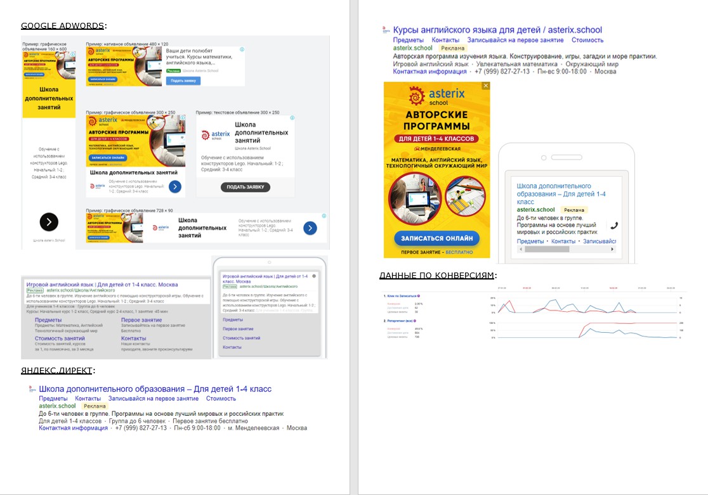This screenshot has width=708, height=495.
Task: Click Стоимость in the Курсы английского языка ad
Action: 587,40
